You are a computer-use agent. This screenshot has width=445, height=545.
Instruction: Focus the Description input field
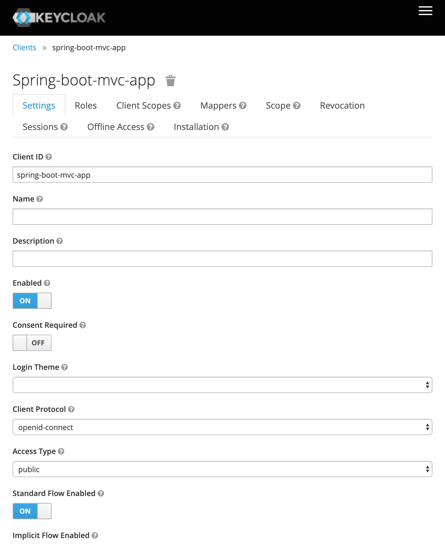point(222,259)
